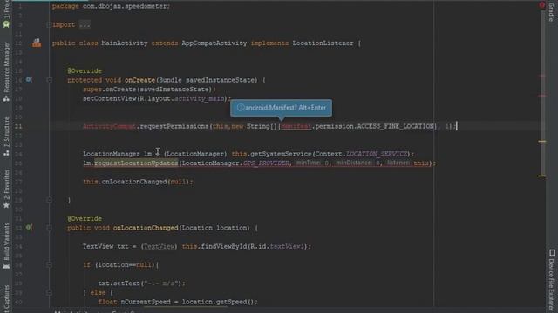Click the red error indicator at the editor's top right
Viewport: 558px width, 313px height.
coord(542,5)
